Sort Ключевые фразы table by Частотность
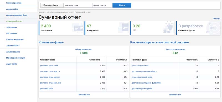Viewport: 222px width, 102px height. pos(95,60)
